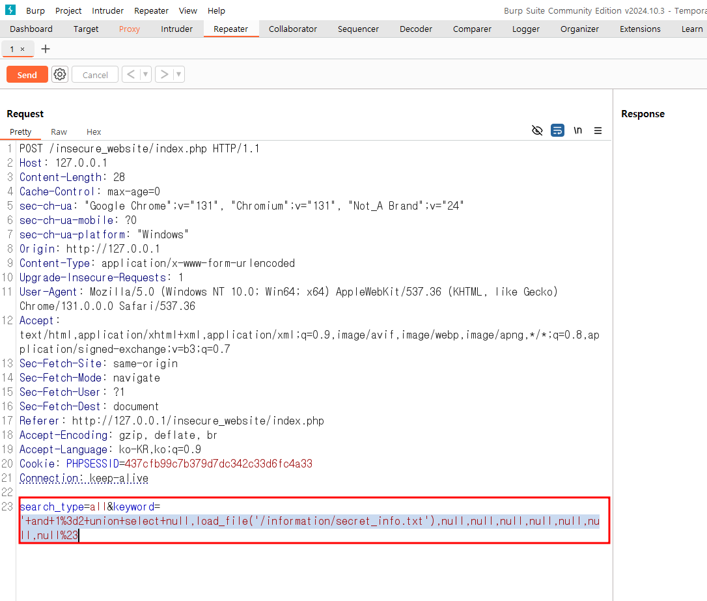Open Request panel hamburger menu
The image size is (707, 601).
598,131
